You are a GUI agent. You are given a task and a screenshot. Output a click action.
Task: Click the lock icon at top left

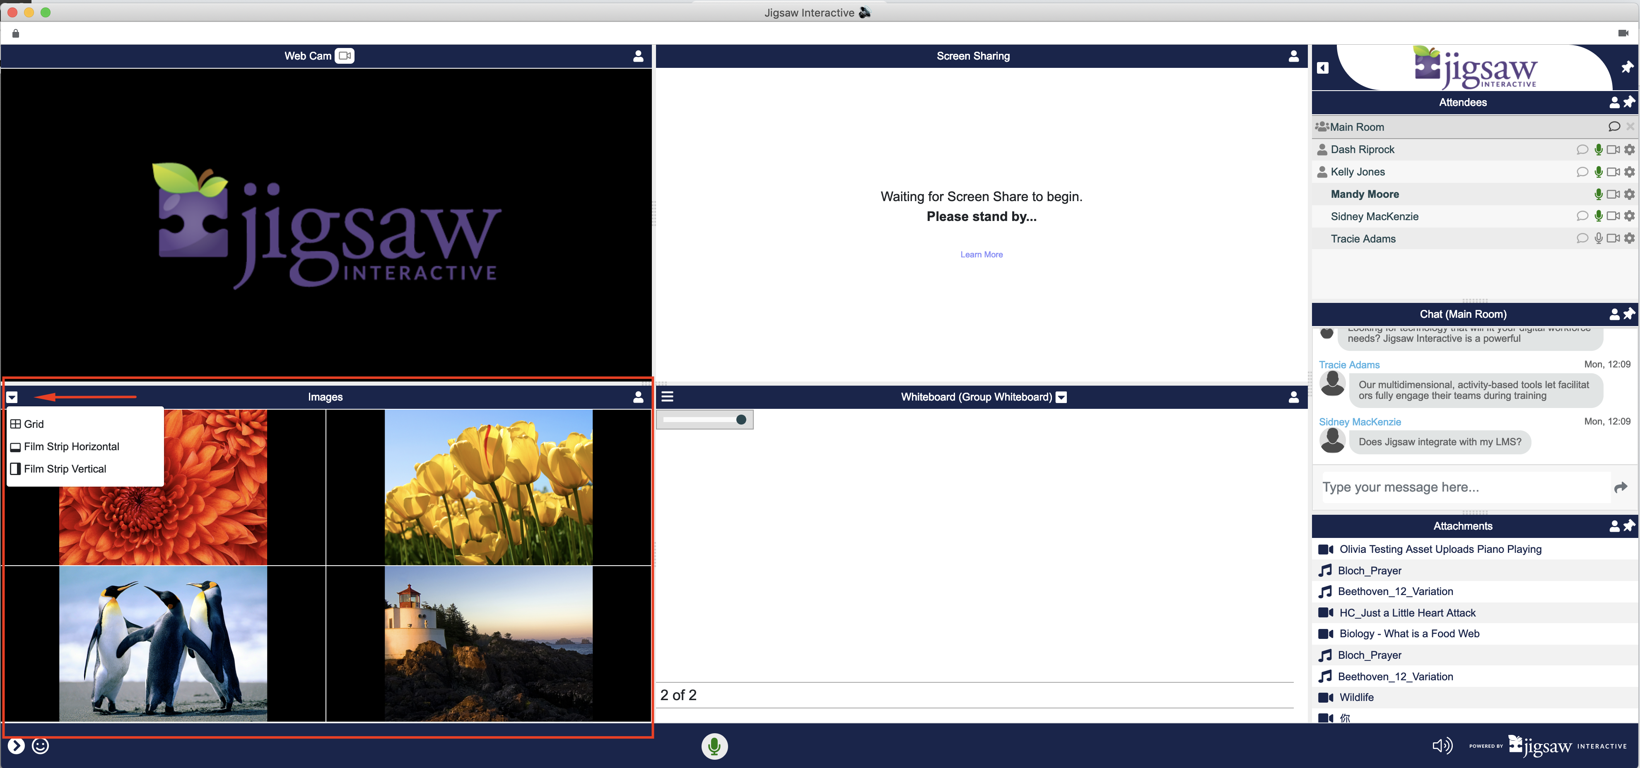[16, 33]
